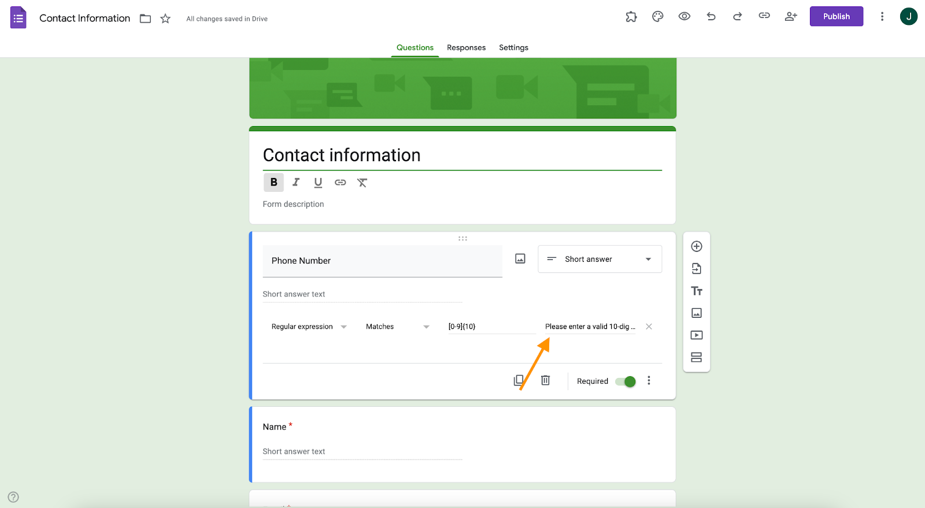Open the Short answer question type dropdown
Screen dimensions: 925x508
pos(600,259)
